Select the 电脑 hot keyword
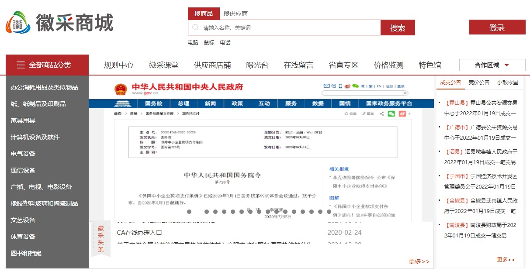Viewport: 530px width, 275px height. pos(193,43)
